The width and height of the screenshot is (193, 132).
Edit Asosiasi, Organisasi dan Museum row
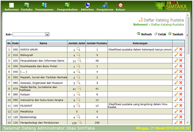176,82
